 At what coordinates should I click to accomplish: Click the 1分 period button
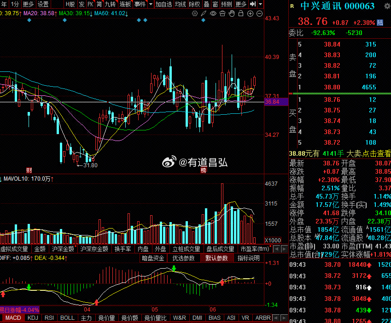point(15,4)
